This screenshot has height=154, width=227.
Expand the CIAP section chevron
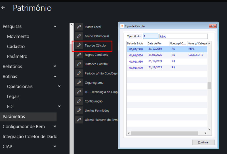(55, 146)
